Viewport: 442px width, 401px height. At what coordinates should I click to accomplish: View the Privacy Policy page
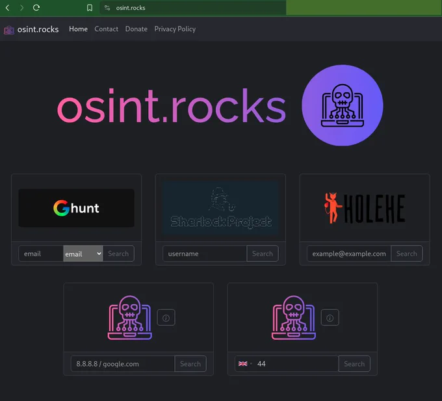point(175,29)
